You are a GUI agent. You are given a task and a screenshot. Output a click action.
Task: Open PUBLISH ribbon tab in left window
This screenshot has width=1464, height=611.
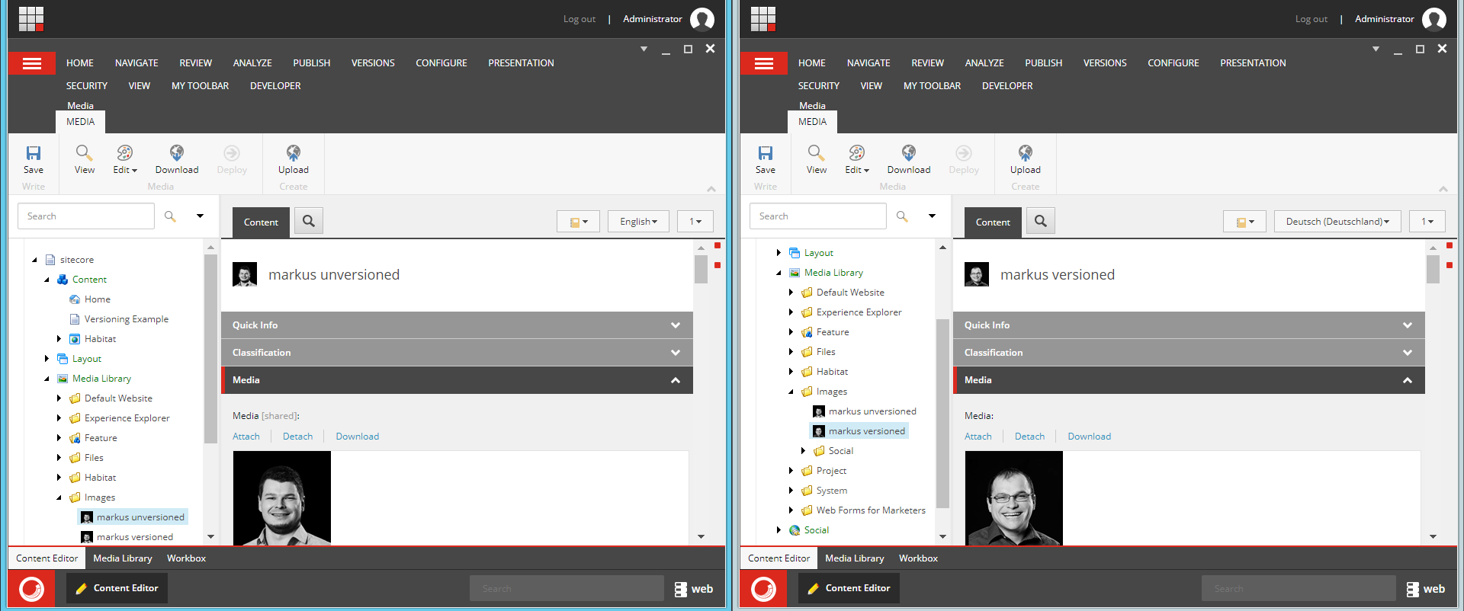tap(312, 63)
